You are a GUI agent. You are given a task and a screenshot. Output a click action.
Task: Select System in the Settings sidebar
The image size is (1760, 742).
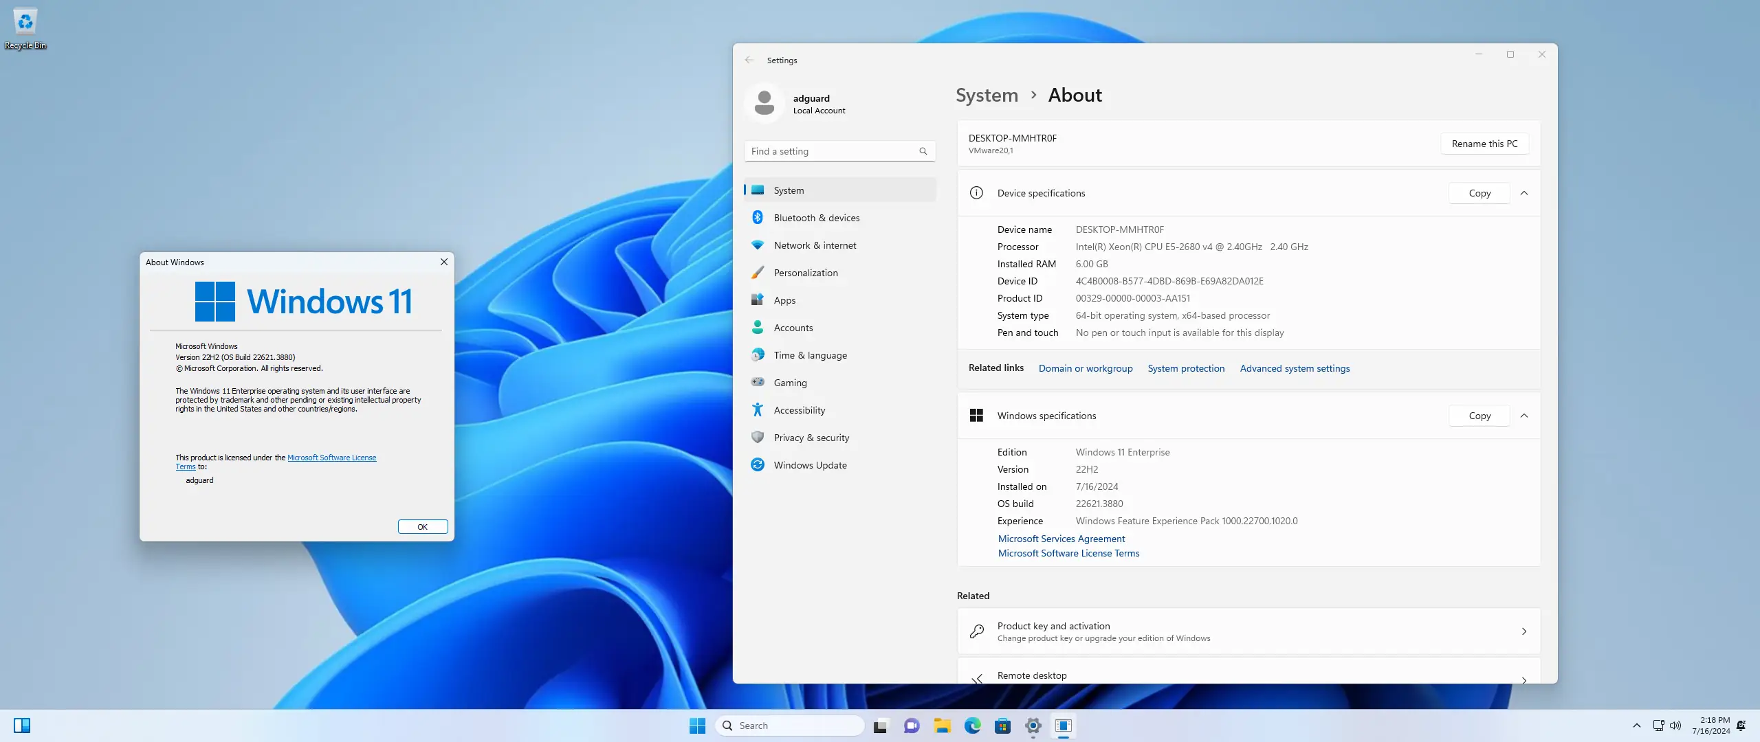coord(788,190)
